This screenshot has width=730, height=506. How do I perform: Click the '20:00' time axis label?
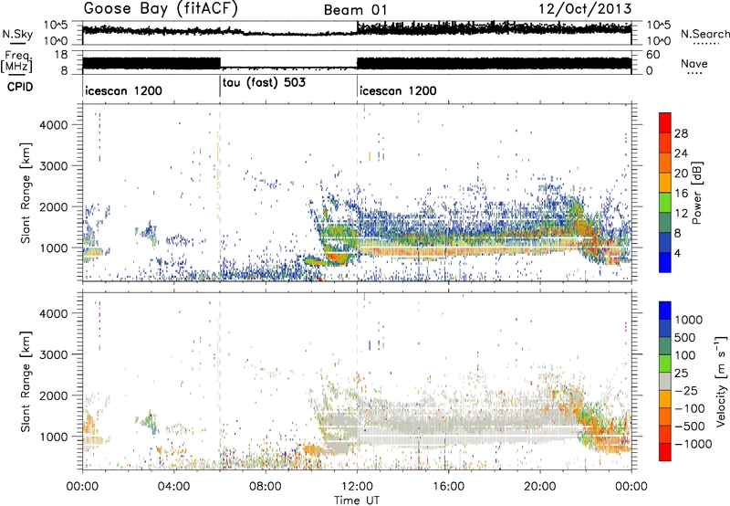tap(539, 487)
